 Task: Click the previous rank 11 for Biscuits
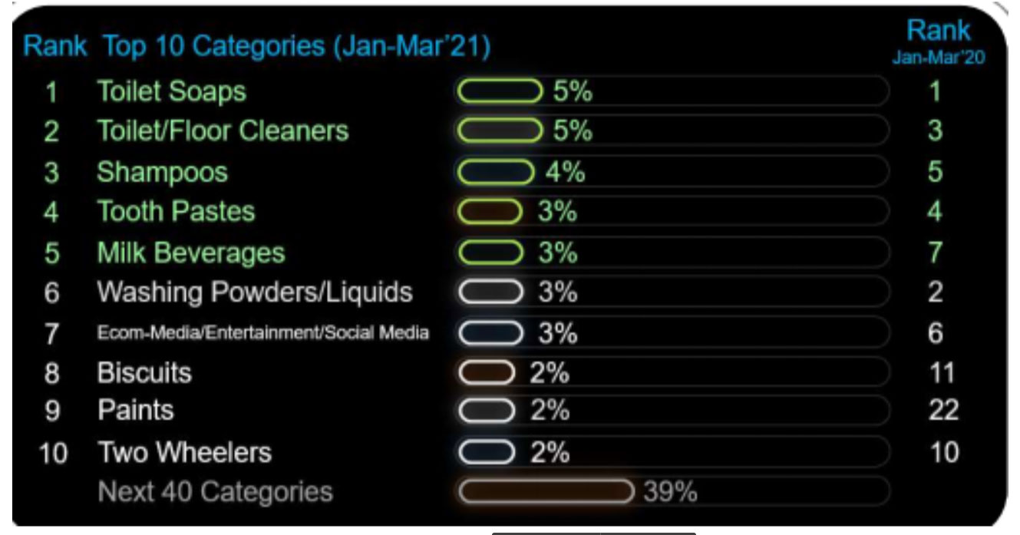point(942,373)
